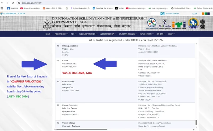Choose the orange colour theme swatch
Image resolution: width=213 pixels, height=131 pixels.
203,14
